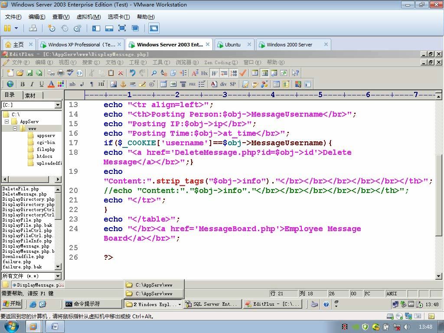Insert a div tag
The width and height of the screenshot is (444, 333).
pos(223,84)
